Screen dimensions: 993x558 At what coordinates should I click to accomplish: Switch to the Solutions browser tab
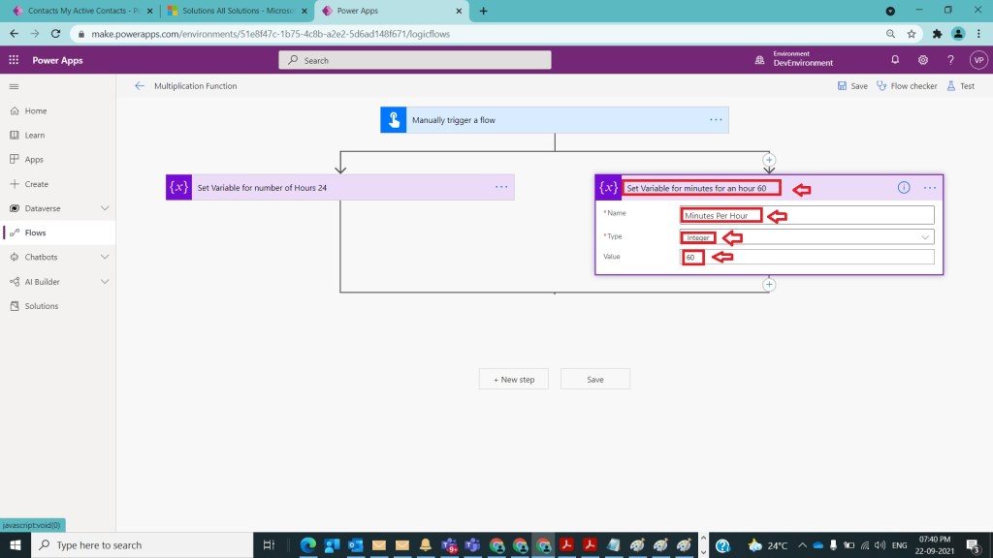pos(231,11)
